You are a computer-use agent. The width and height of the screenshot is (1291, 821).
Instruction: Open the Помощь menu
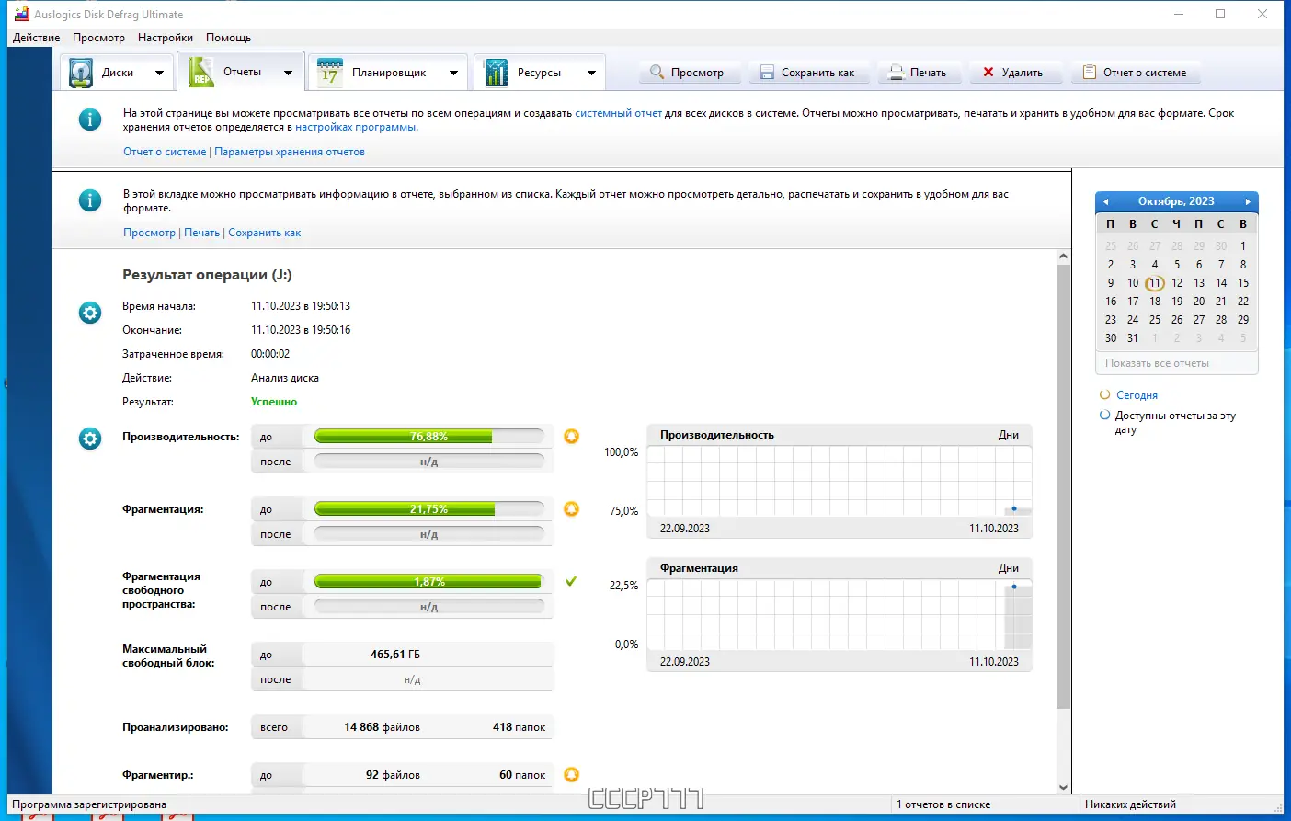click(x=228, y=38)
